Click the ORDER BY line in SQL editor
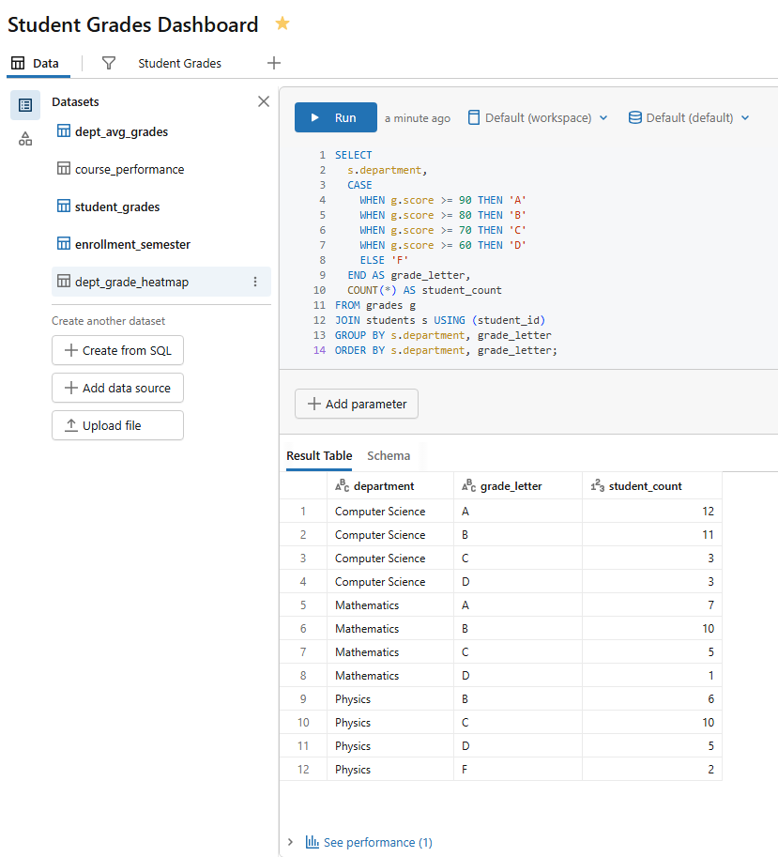The width and height of the screenshot is (778, 857). click(446, 350)
